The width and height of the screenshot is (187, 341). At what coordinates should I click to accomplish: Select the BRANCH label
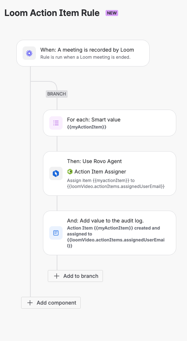[x=57, y=94]
